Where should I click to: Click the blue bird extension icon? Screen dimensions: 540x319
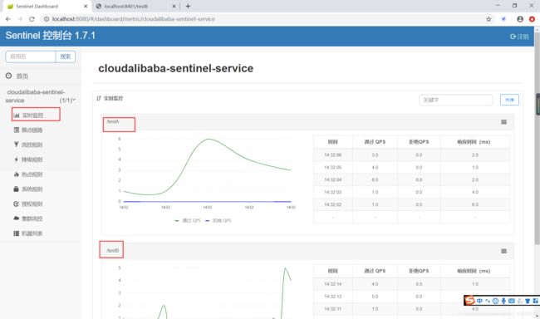(503, 19)
